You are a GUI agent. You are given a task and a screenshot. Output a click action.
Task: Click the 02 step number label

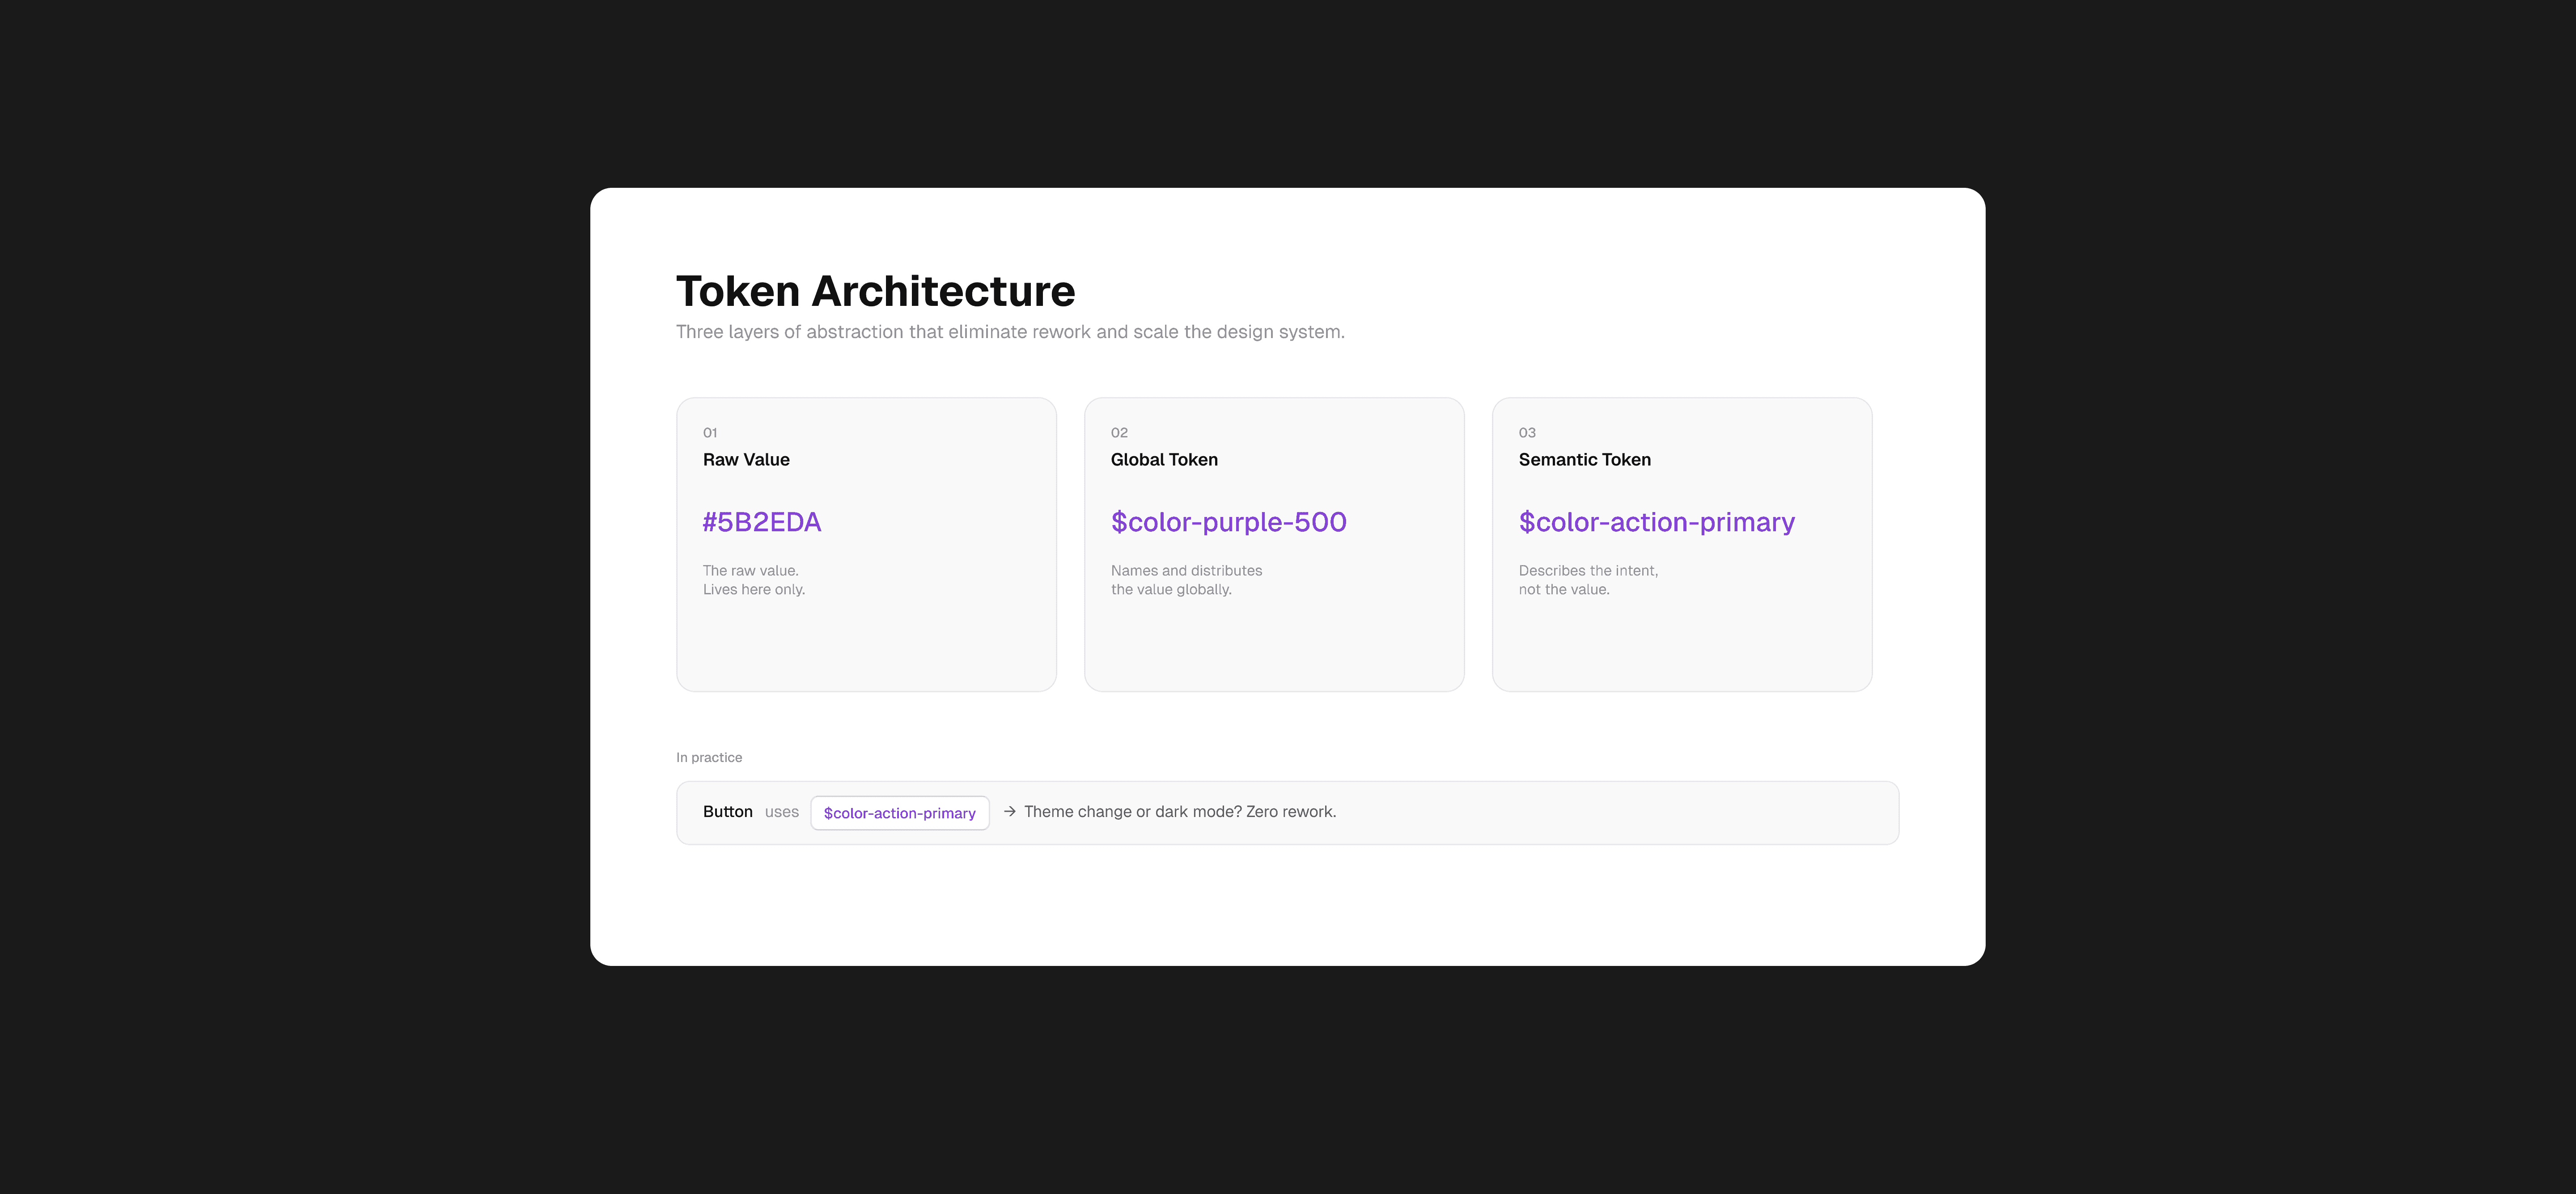(1119, 433)
